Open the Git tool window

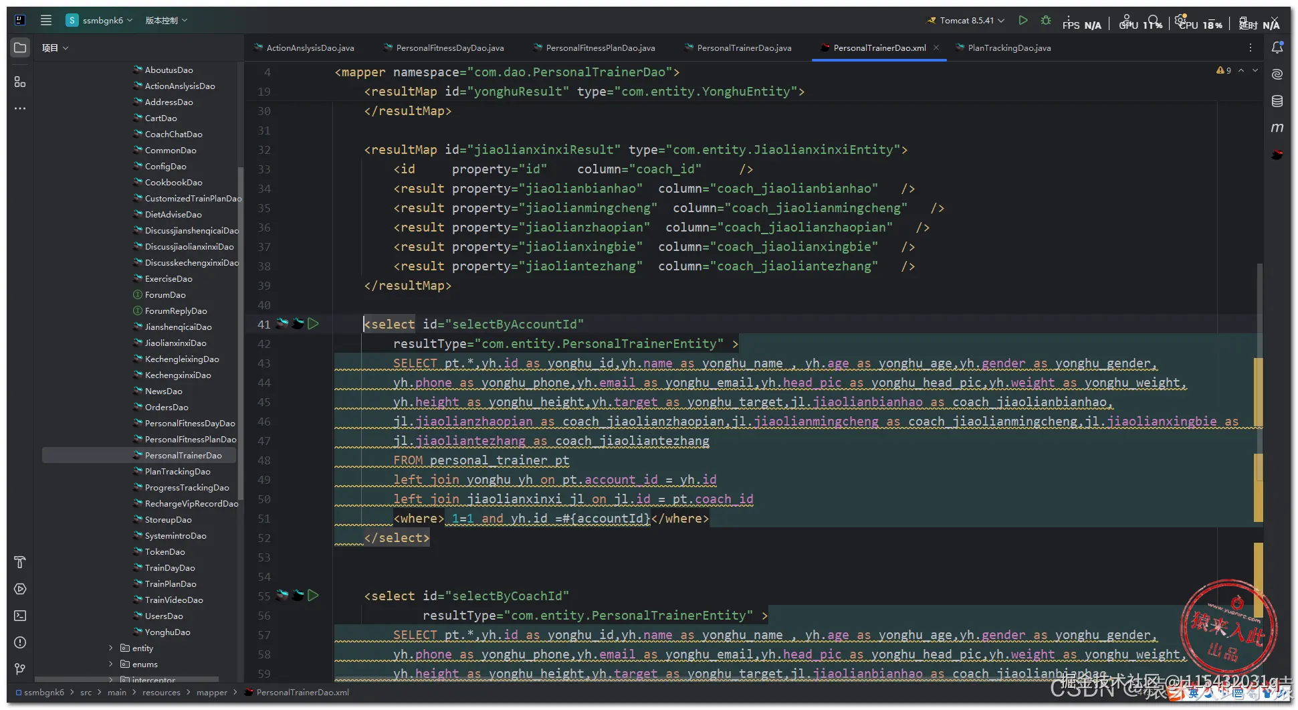pos(20,669)
